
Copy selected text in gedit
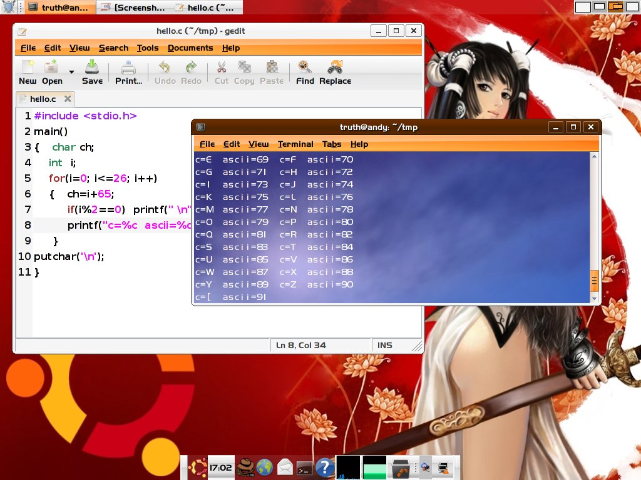(244, 72)
